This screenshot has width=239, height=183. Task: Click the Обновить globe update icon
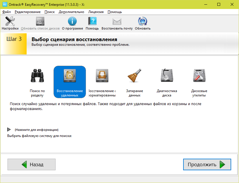143,23
